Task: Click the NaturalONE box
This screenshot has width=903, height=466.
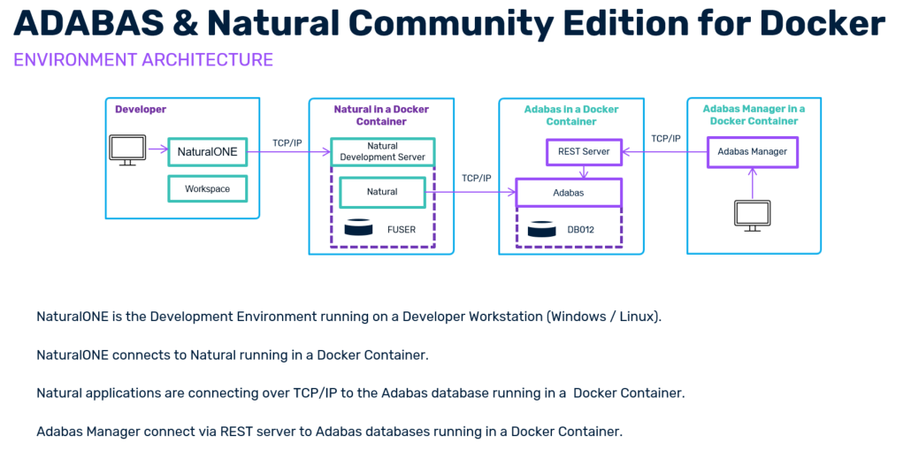Action: (x=207, y=151)
